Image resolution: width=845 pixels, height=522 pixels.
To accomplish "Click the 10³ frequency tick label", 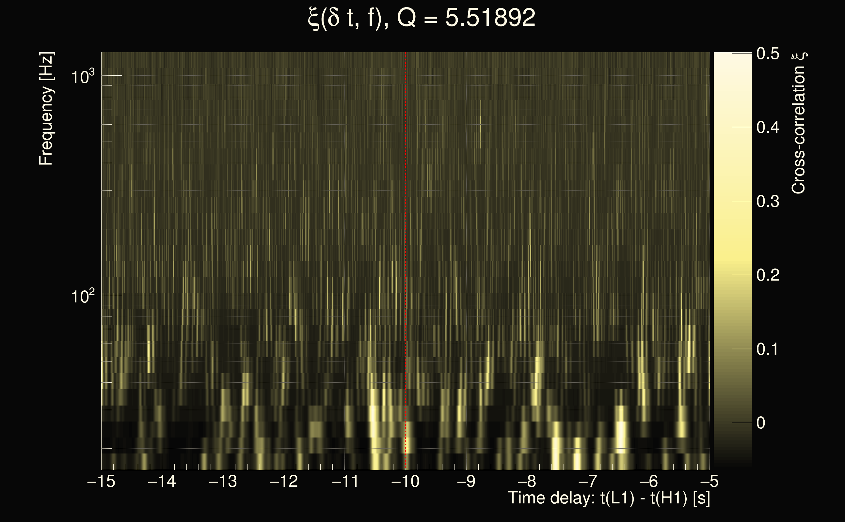I will (83, 77).
